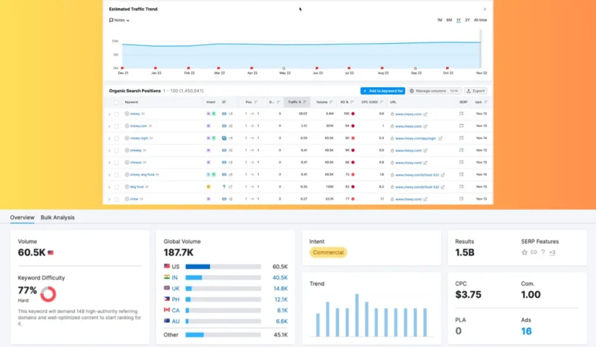Viewport: 596px width, 347px height.
Task: Click the link SERP feature icon in chewy row
Action: (224, 113)
